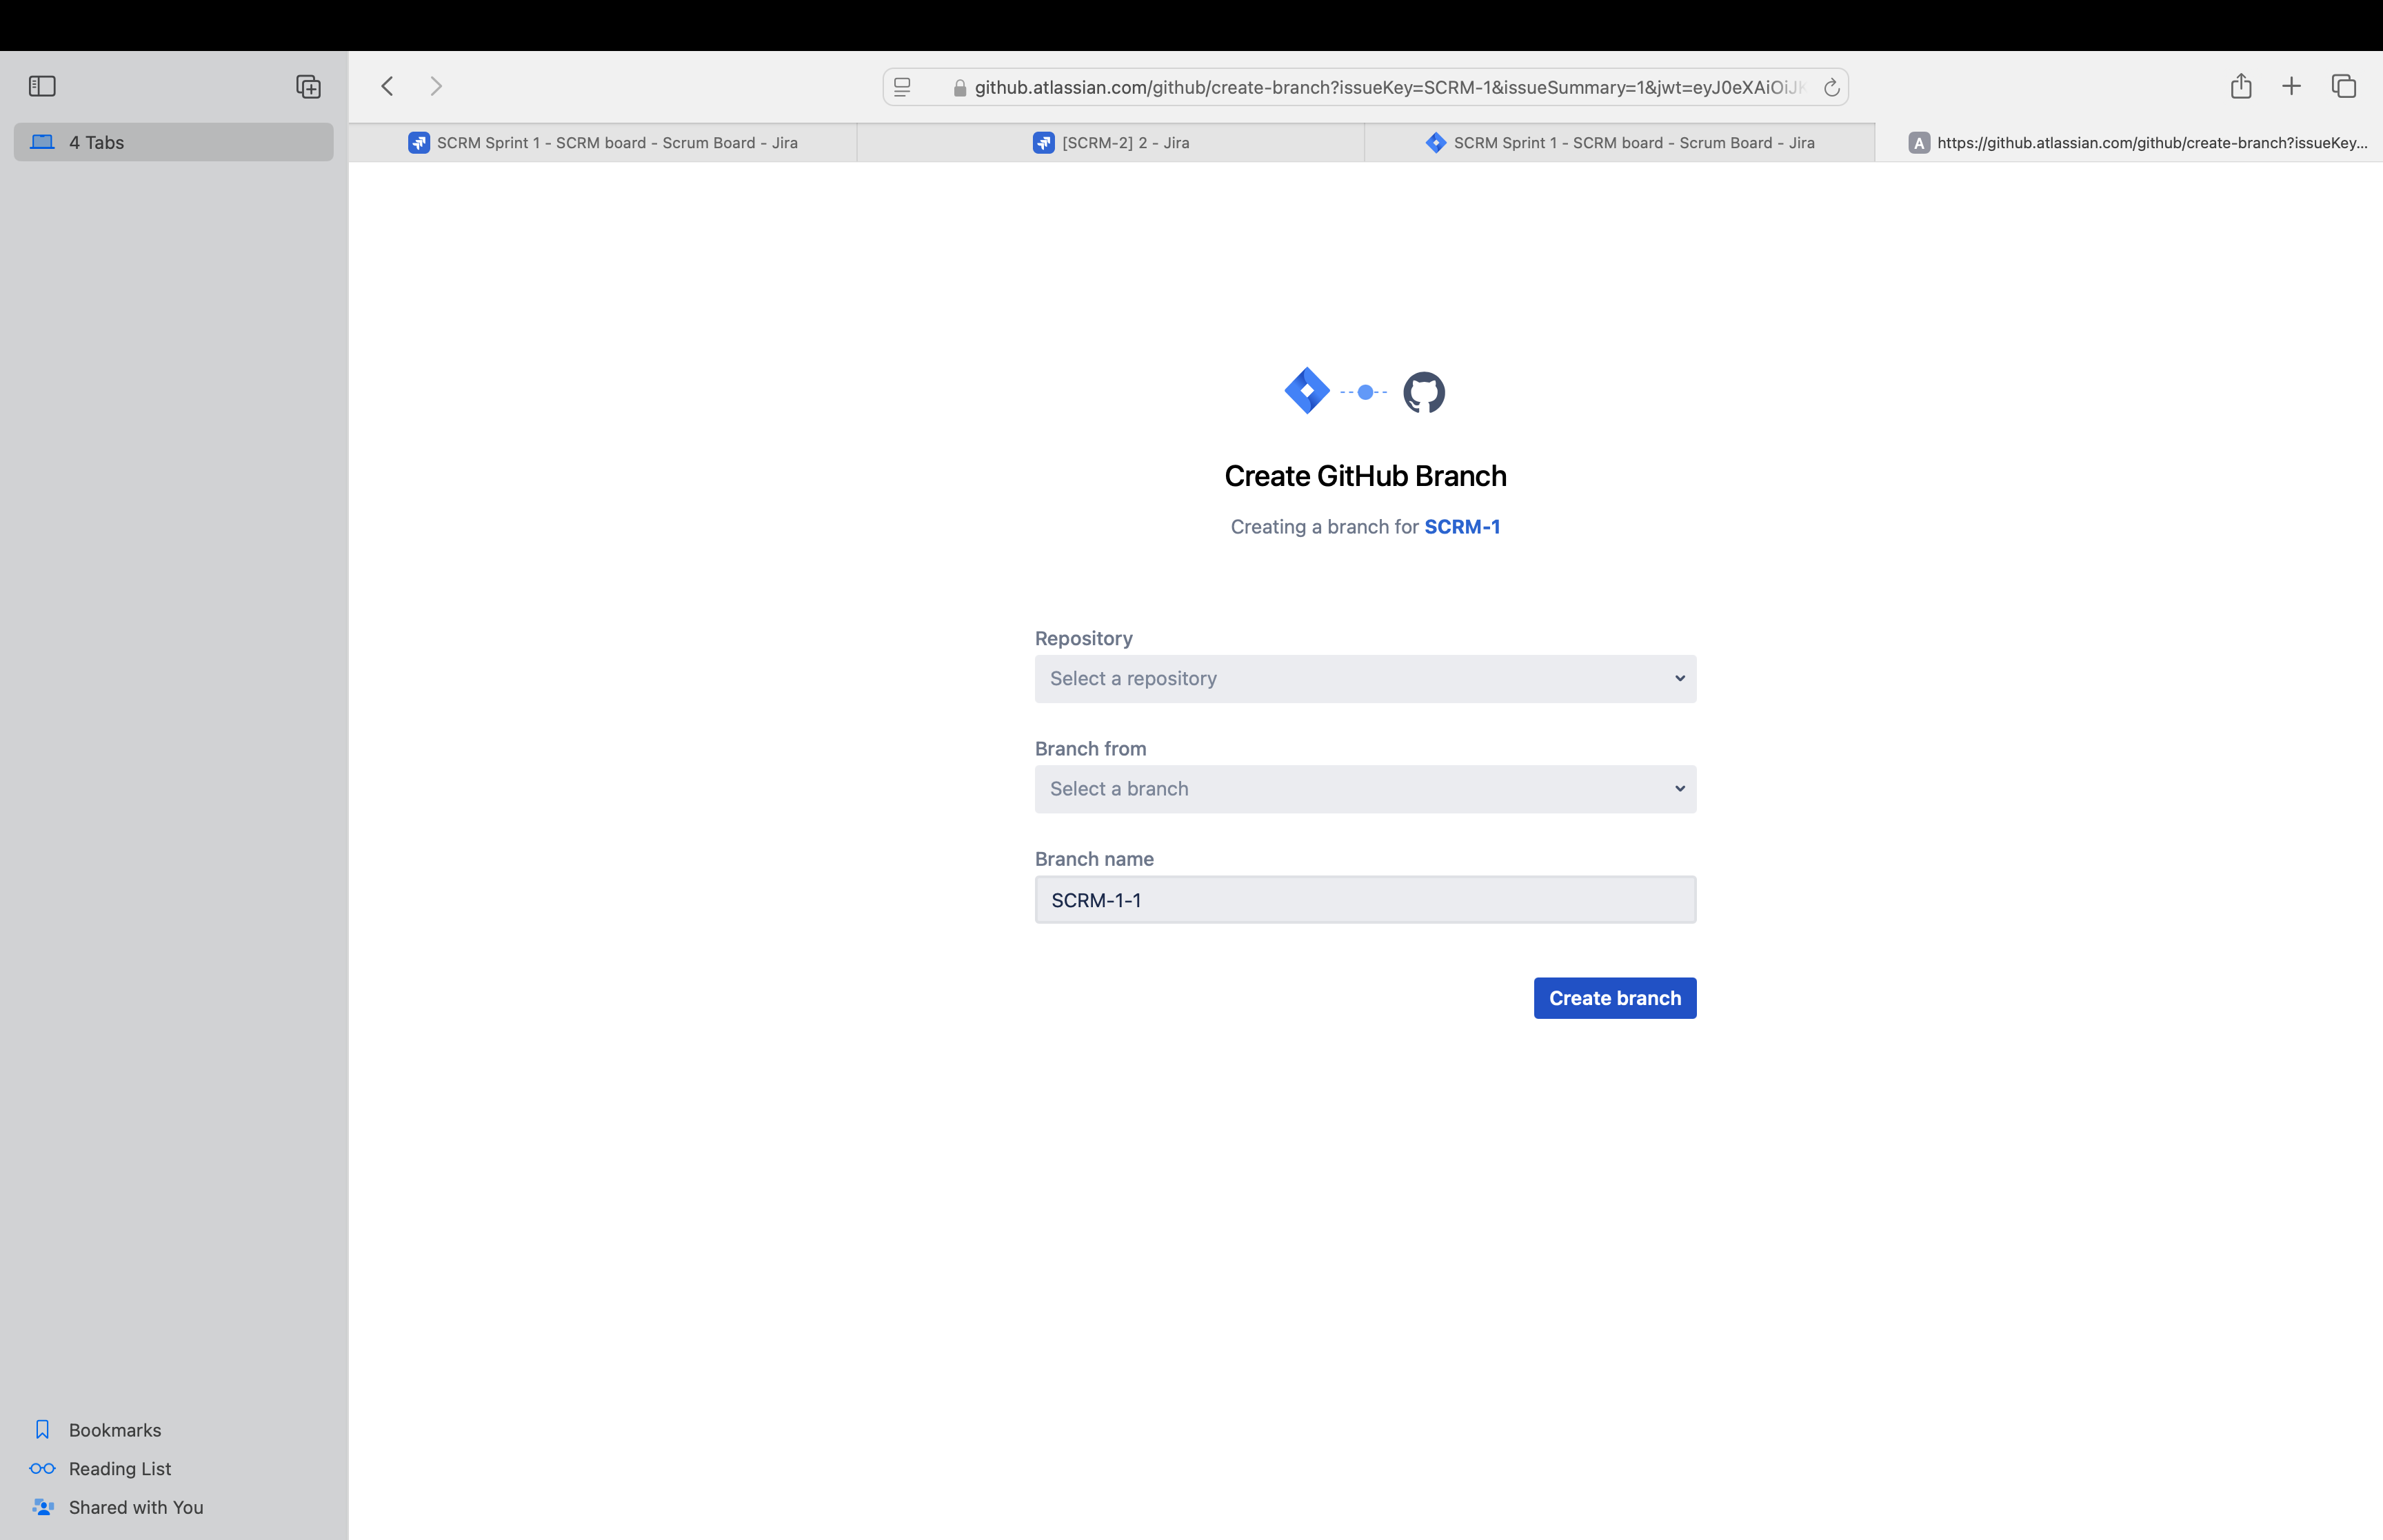
Task: Open the SCRM-1 issue link
Action: pyautogui.click(x=1463, y=527)
